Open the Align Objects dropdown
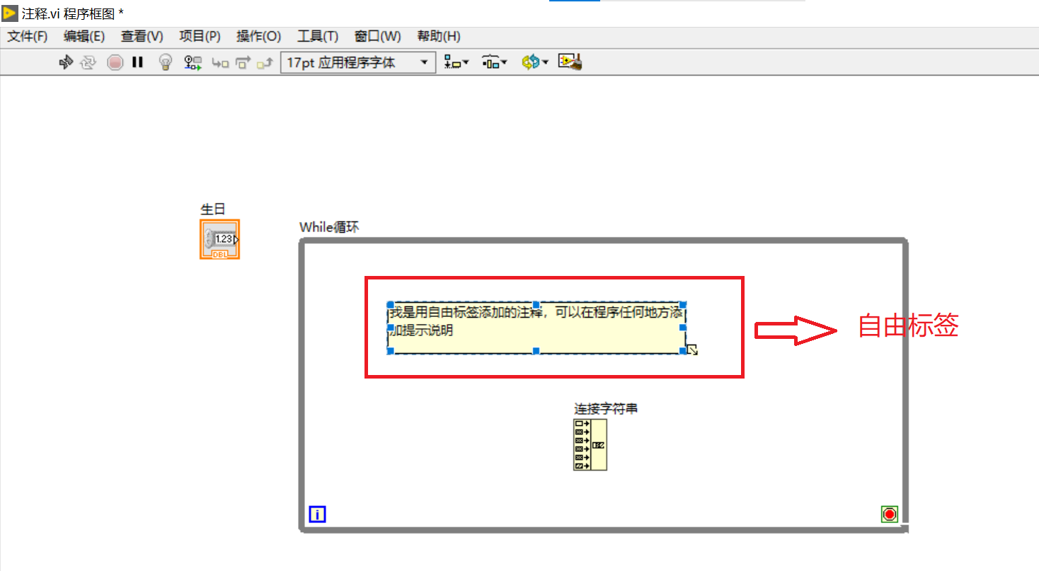1039x571 pixels. (457, 62)
